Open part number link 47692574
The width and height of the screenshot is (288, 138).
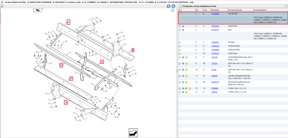pos(215,42)
